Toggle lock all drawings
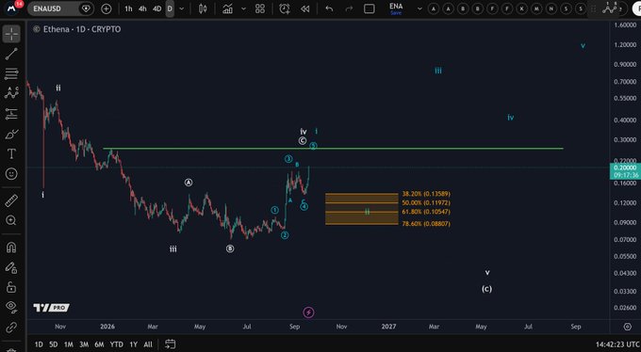The image size is (641, 352). pyautogui.click(x=11, y=287)
